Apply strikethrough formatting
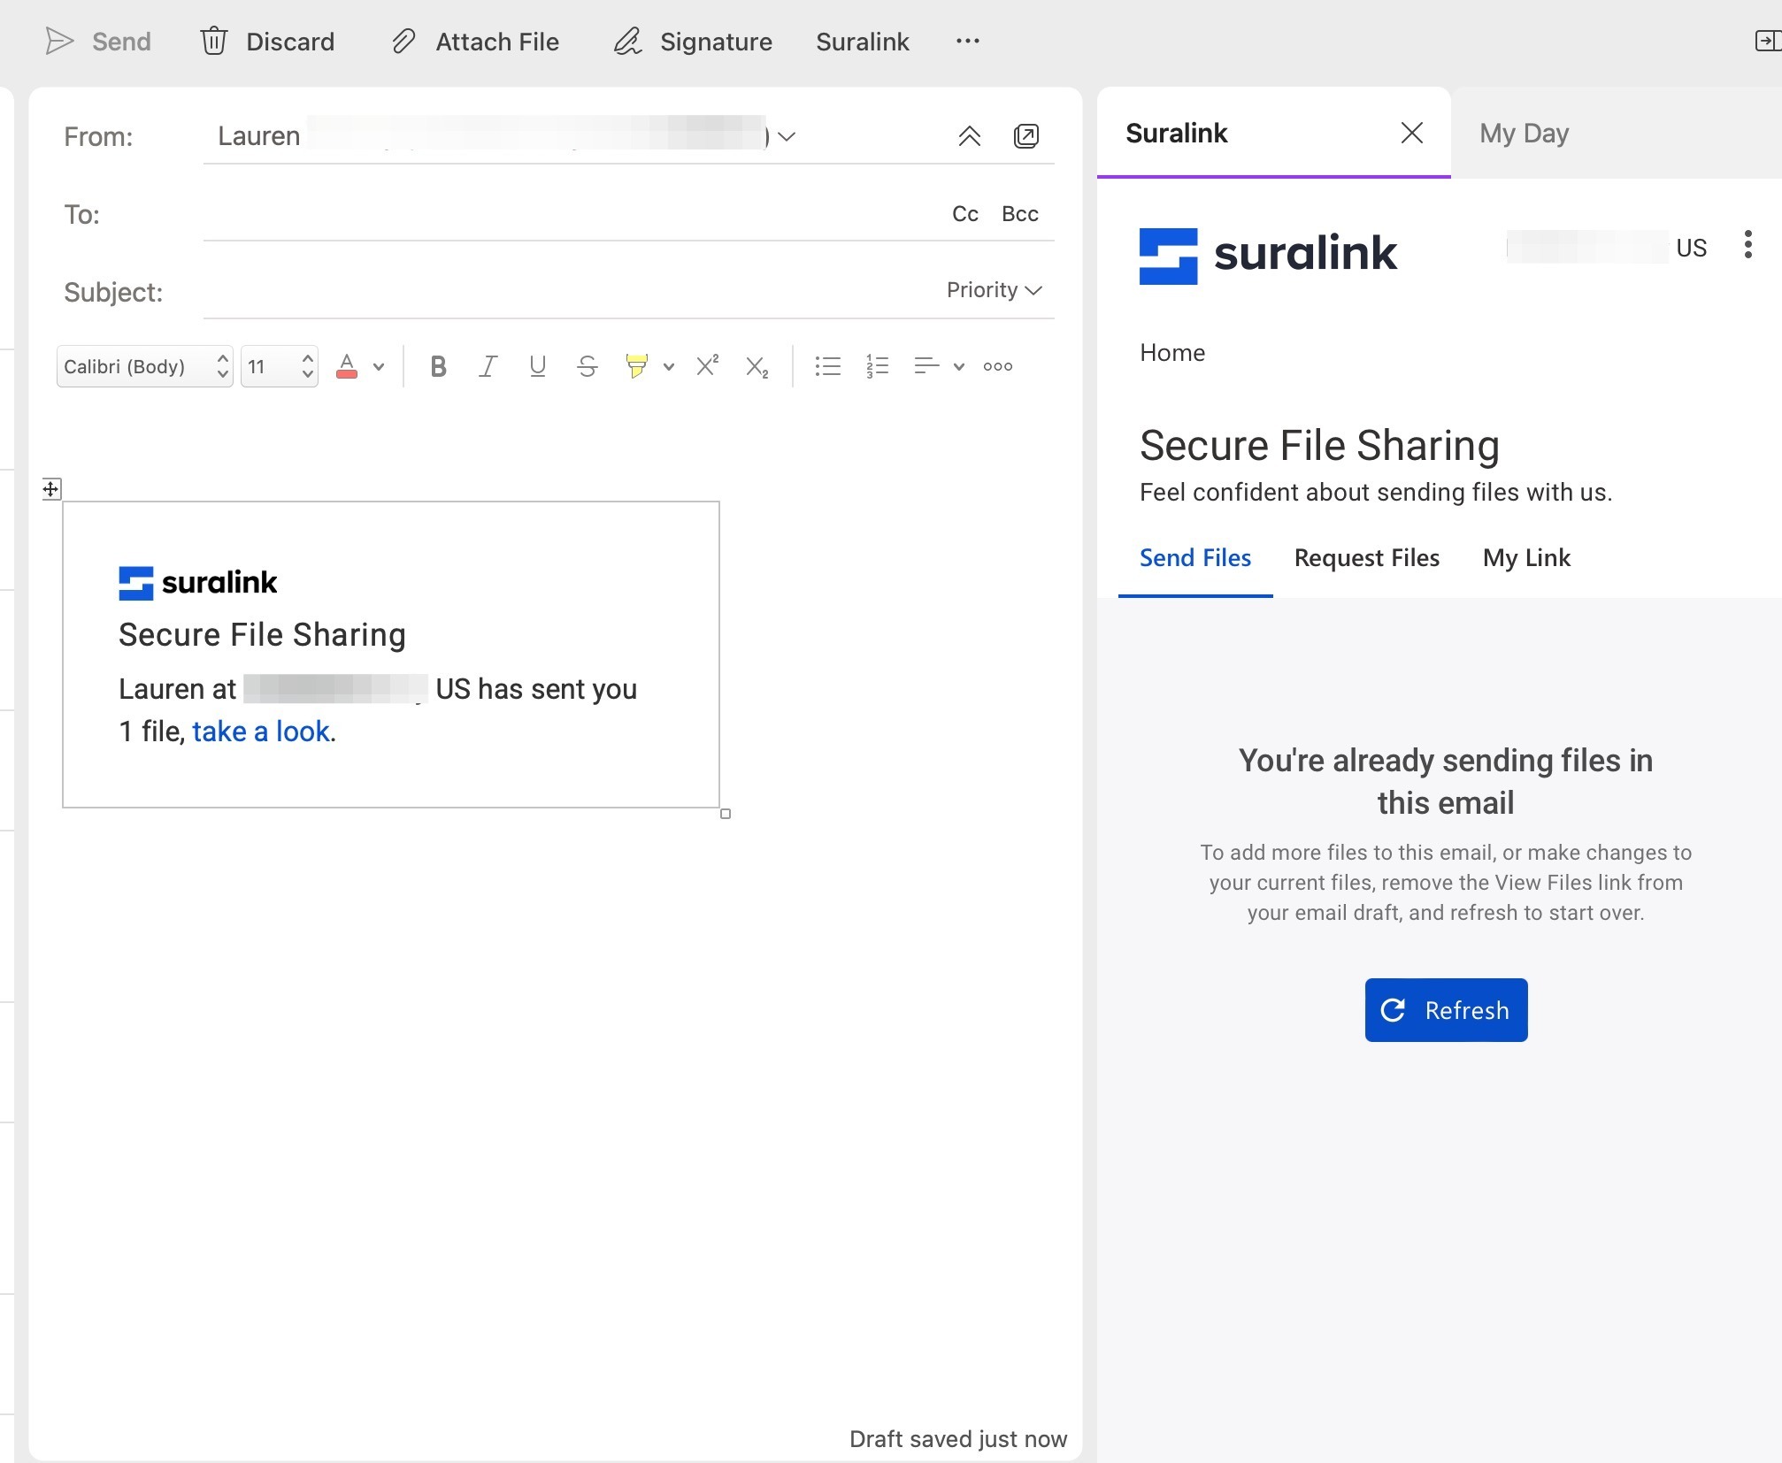Image resolution: width=1782 pixels, height=1463 pixels. [x=587, y=366]
